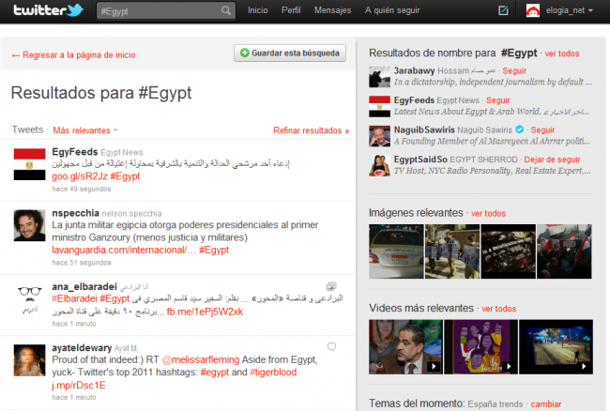Open the compose new tweet icon
Image resolution: width=610 pixels, height=411 pixels.
point(503,10)
